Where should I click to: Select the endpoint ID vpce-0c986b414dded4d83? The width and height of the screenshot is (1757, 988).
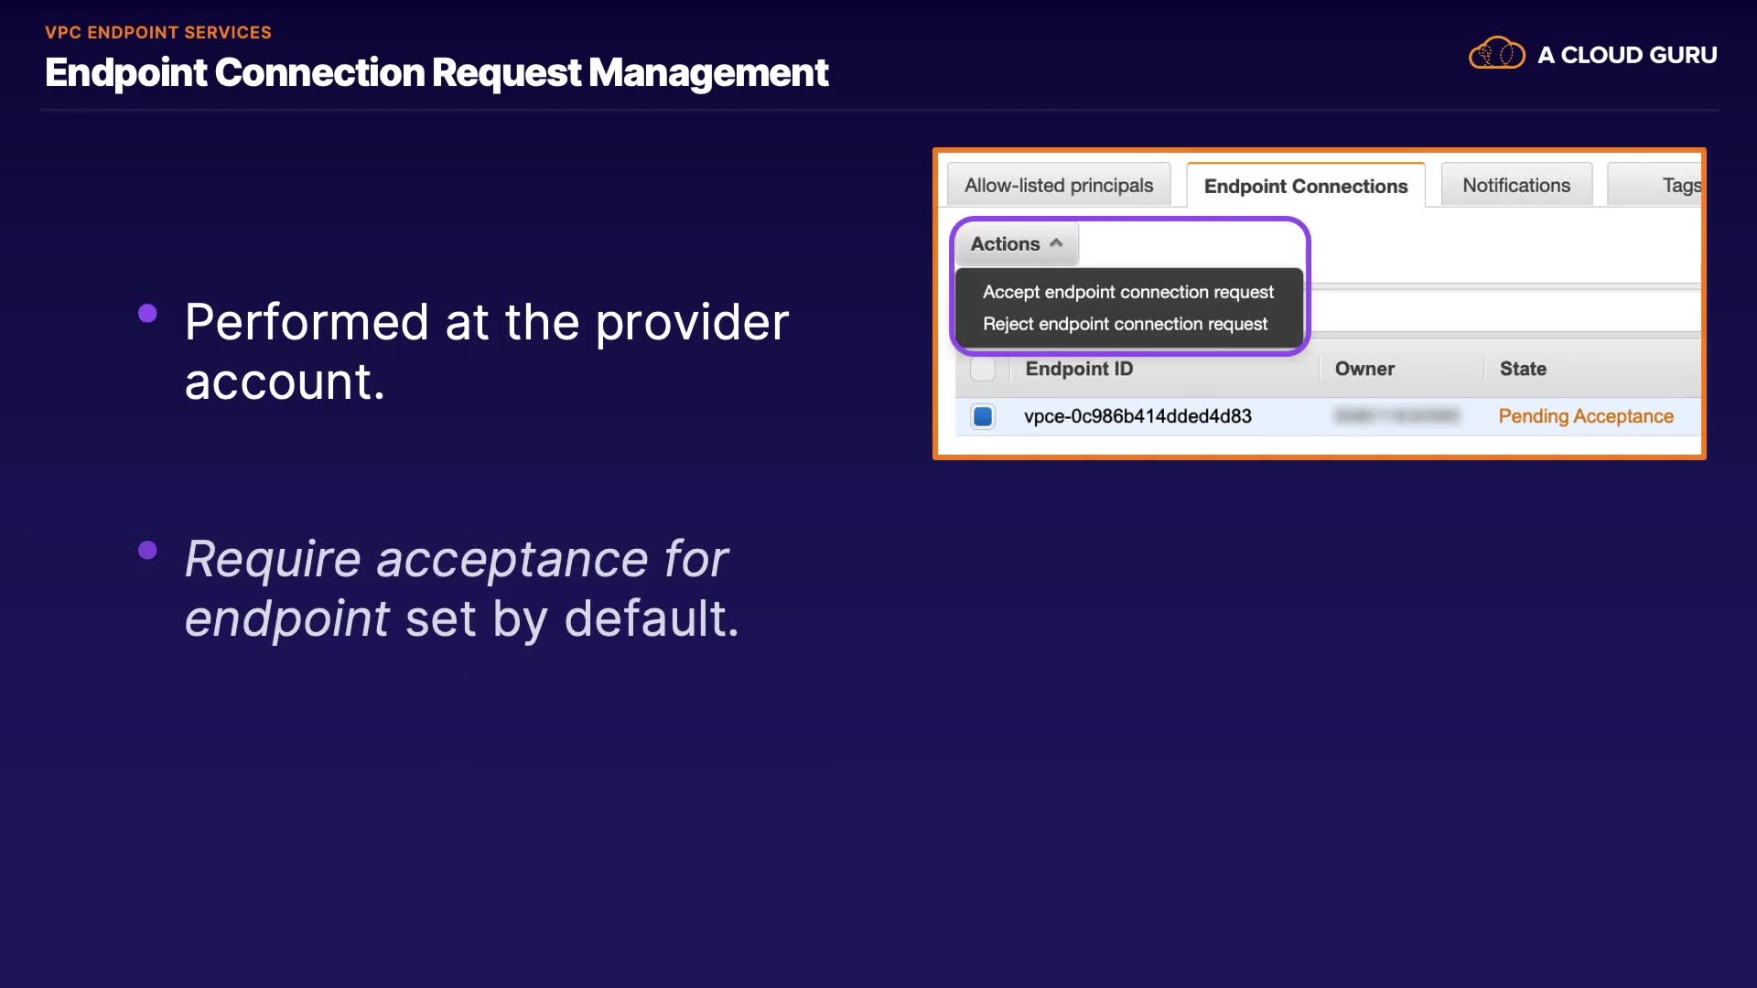coord(1137,416)
